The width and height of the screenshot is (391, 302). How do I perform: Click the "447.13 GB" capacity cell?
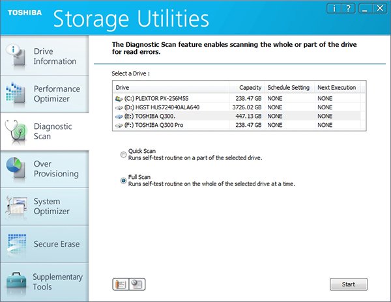coord(248,117)
